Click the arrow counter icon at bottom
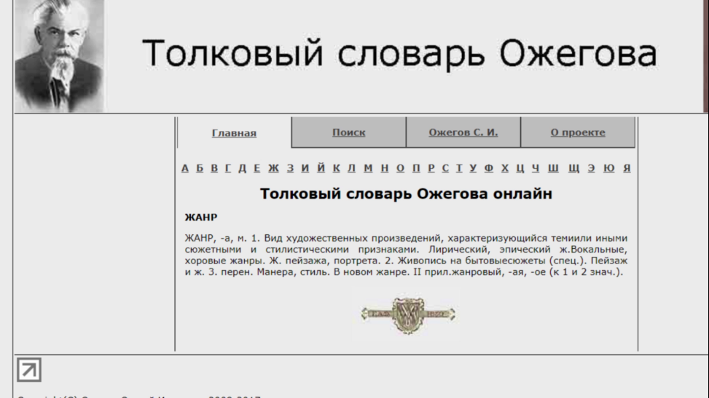 29,370
